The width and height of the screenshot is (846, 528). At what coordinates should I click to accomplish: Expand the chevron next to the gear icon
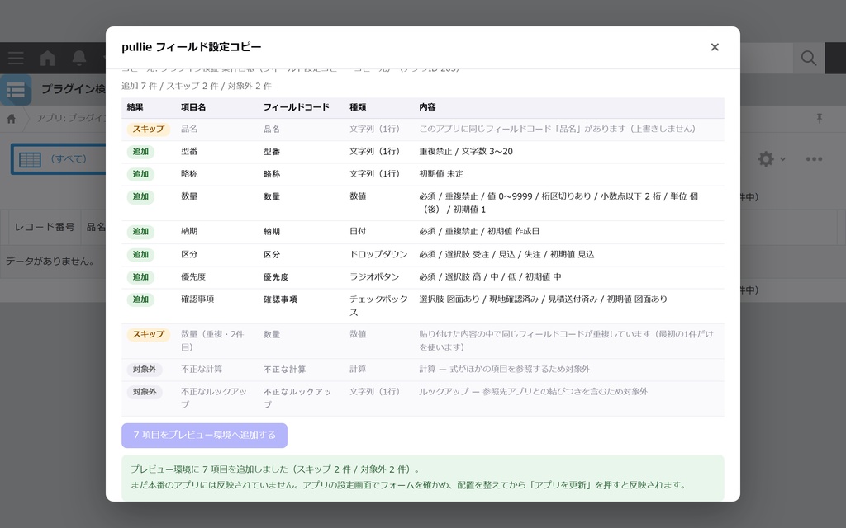point(783,159)
